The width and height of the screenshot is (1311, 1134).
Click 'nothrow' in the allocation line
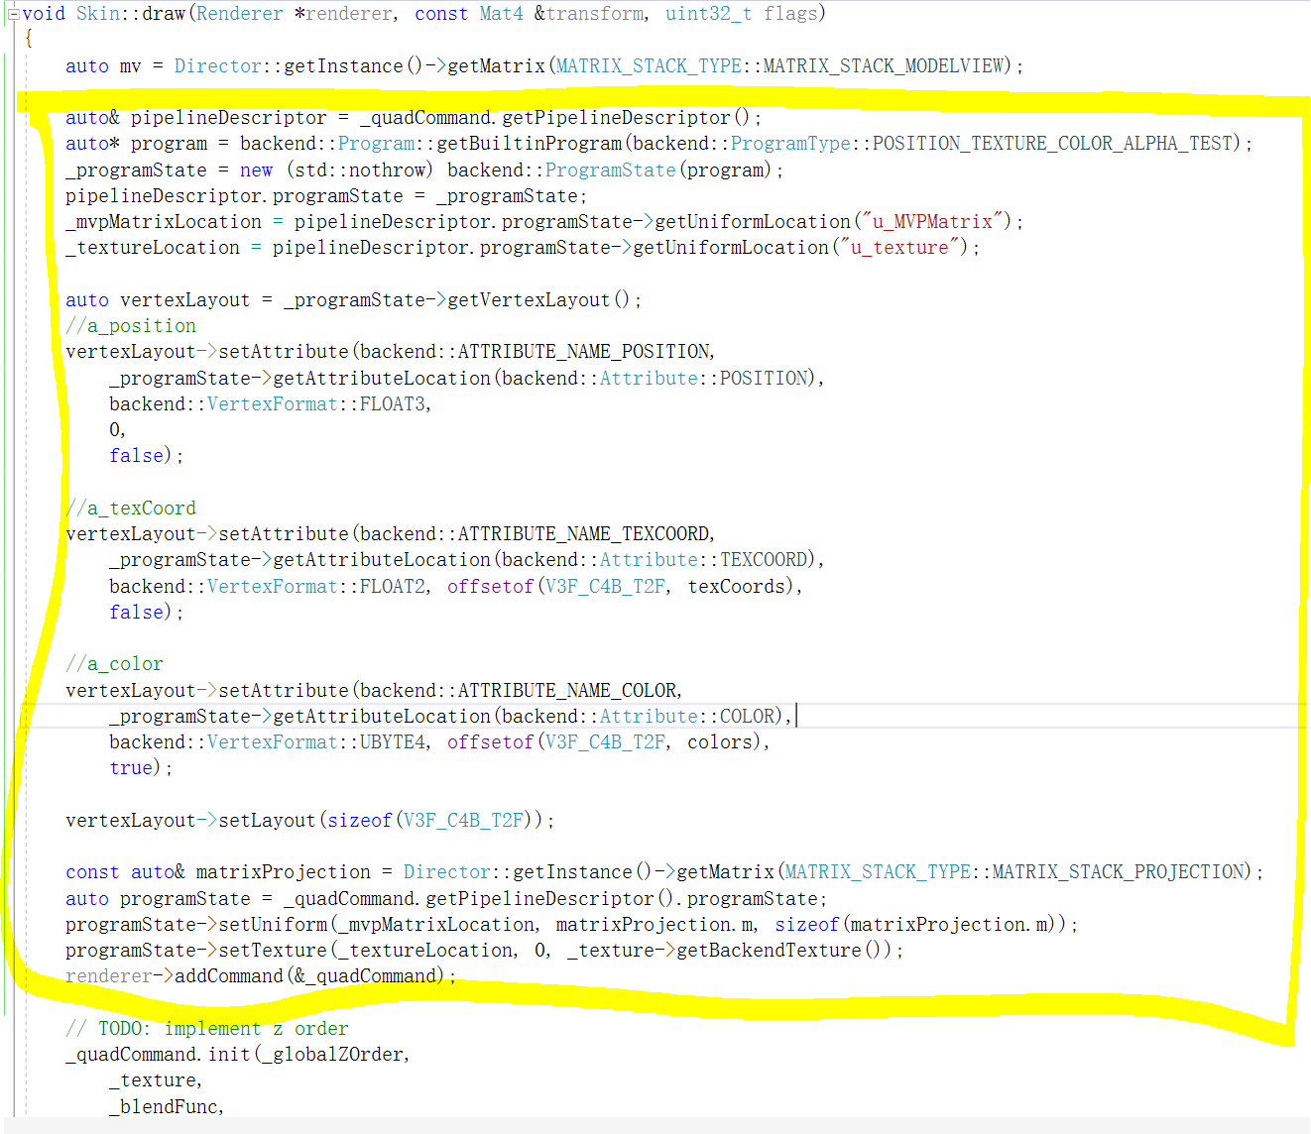(x=387, y=170)
